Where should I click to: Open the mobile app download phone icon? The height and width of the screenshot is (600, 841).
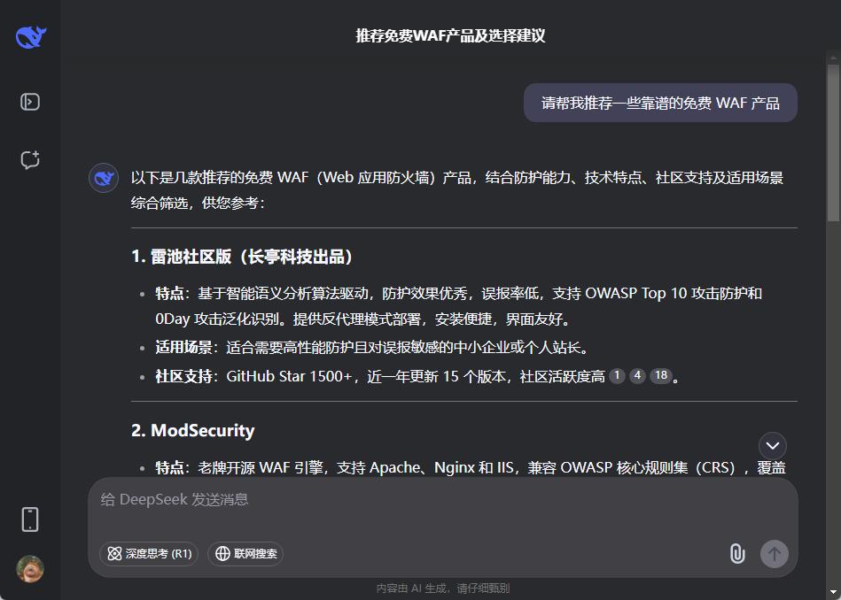coord(30,519)
